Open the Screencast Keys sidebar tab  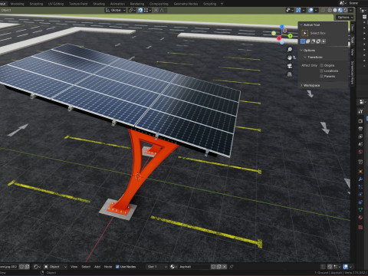[x=353, y=72]
